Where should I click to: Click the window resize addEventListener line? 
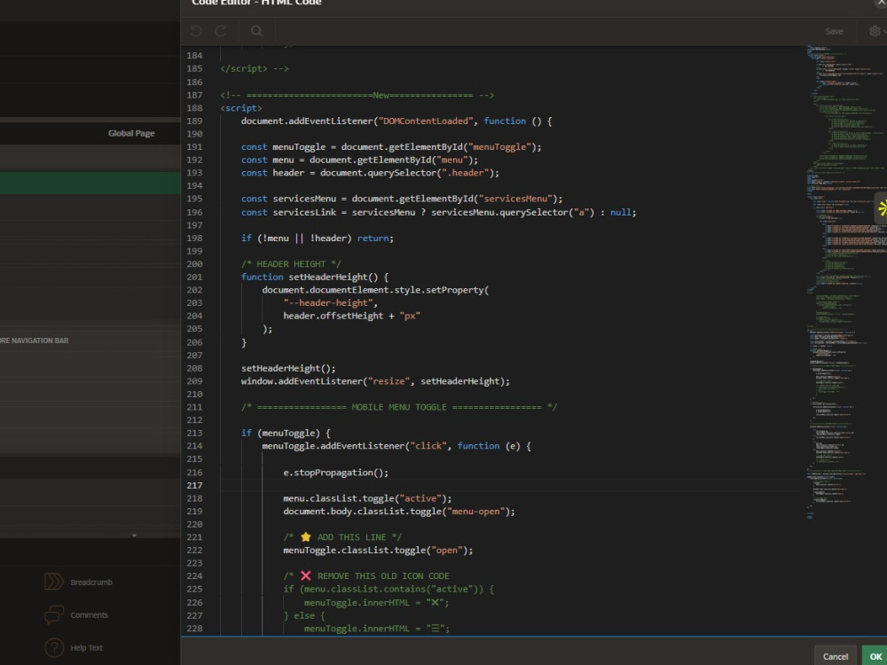[375, 381]
